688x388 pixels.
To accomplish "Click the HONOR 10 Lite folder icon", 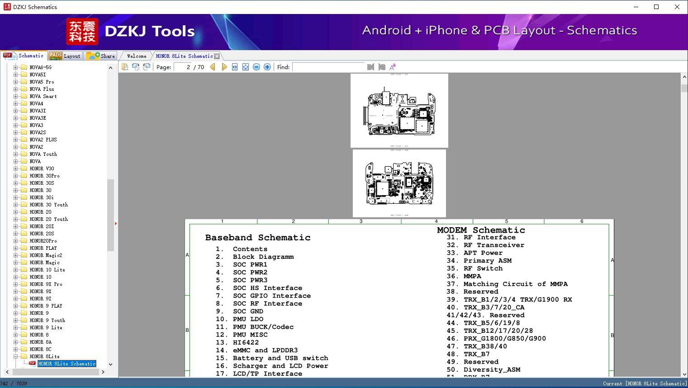I will pos(24,270).
